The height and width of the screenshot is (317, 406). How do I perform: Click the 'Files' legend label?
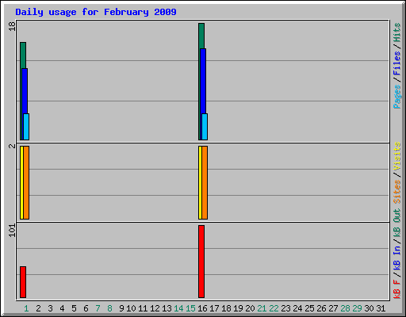tap(397, 63)
